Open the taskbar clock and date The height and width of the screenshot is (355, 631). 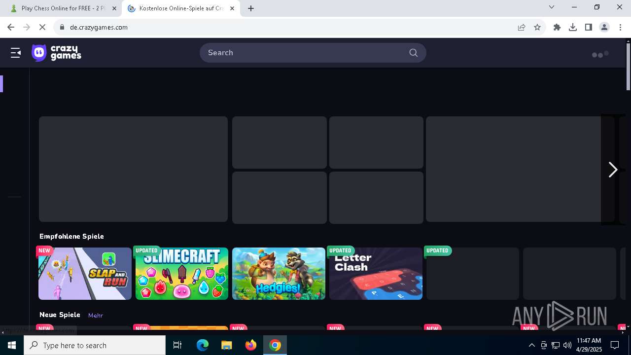589,345
